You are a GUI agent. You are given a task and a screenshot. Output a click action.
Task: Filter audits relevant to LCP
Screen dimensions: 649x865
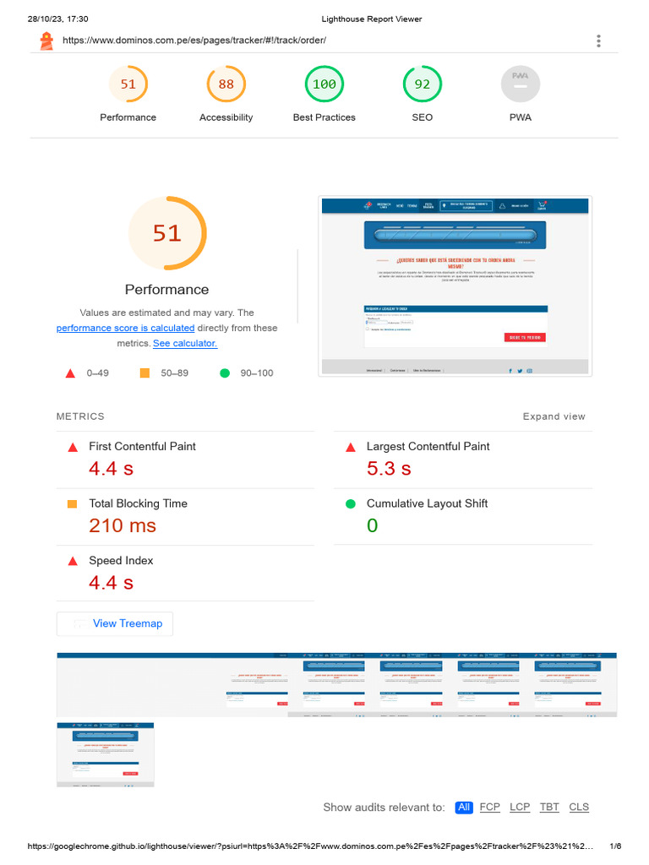point(520,807)
